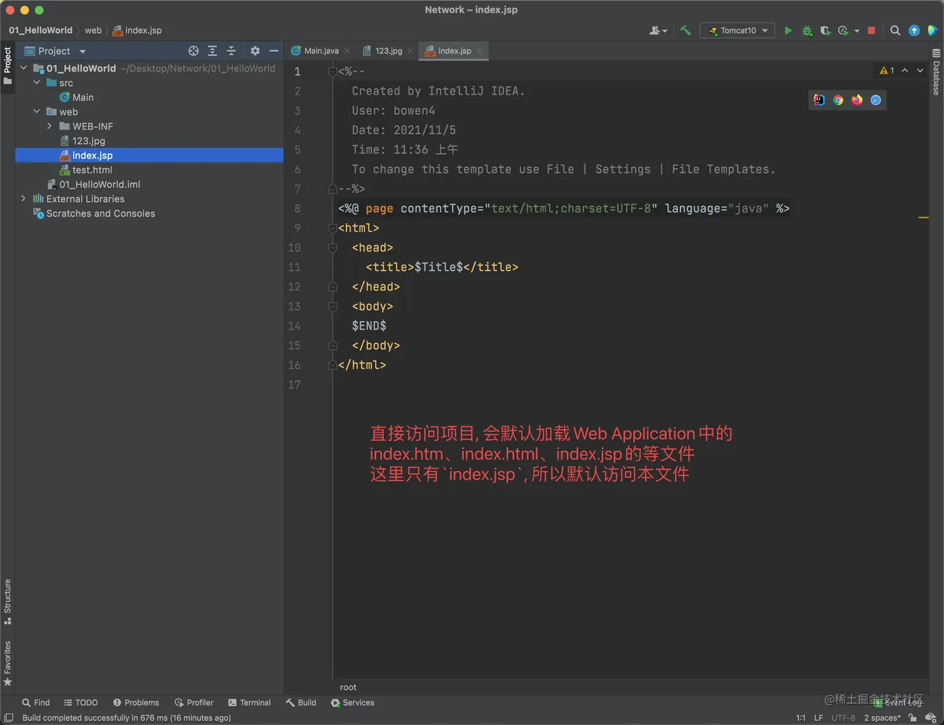944x725 pixels.
Task: Open the Services tool window
Action: tap(352, 703)
